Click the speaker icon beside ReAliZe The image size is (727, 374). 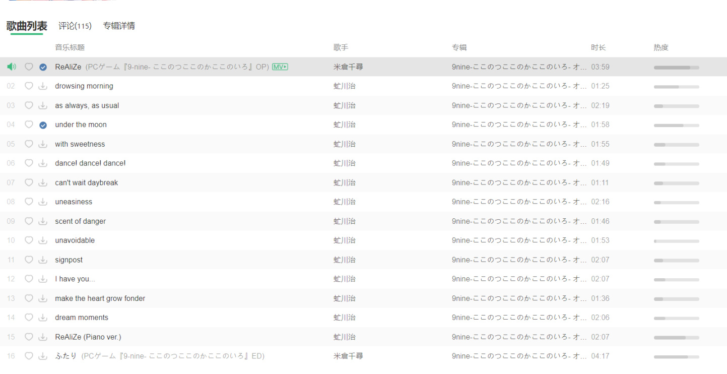coord(12,67)
